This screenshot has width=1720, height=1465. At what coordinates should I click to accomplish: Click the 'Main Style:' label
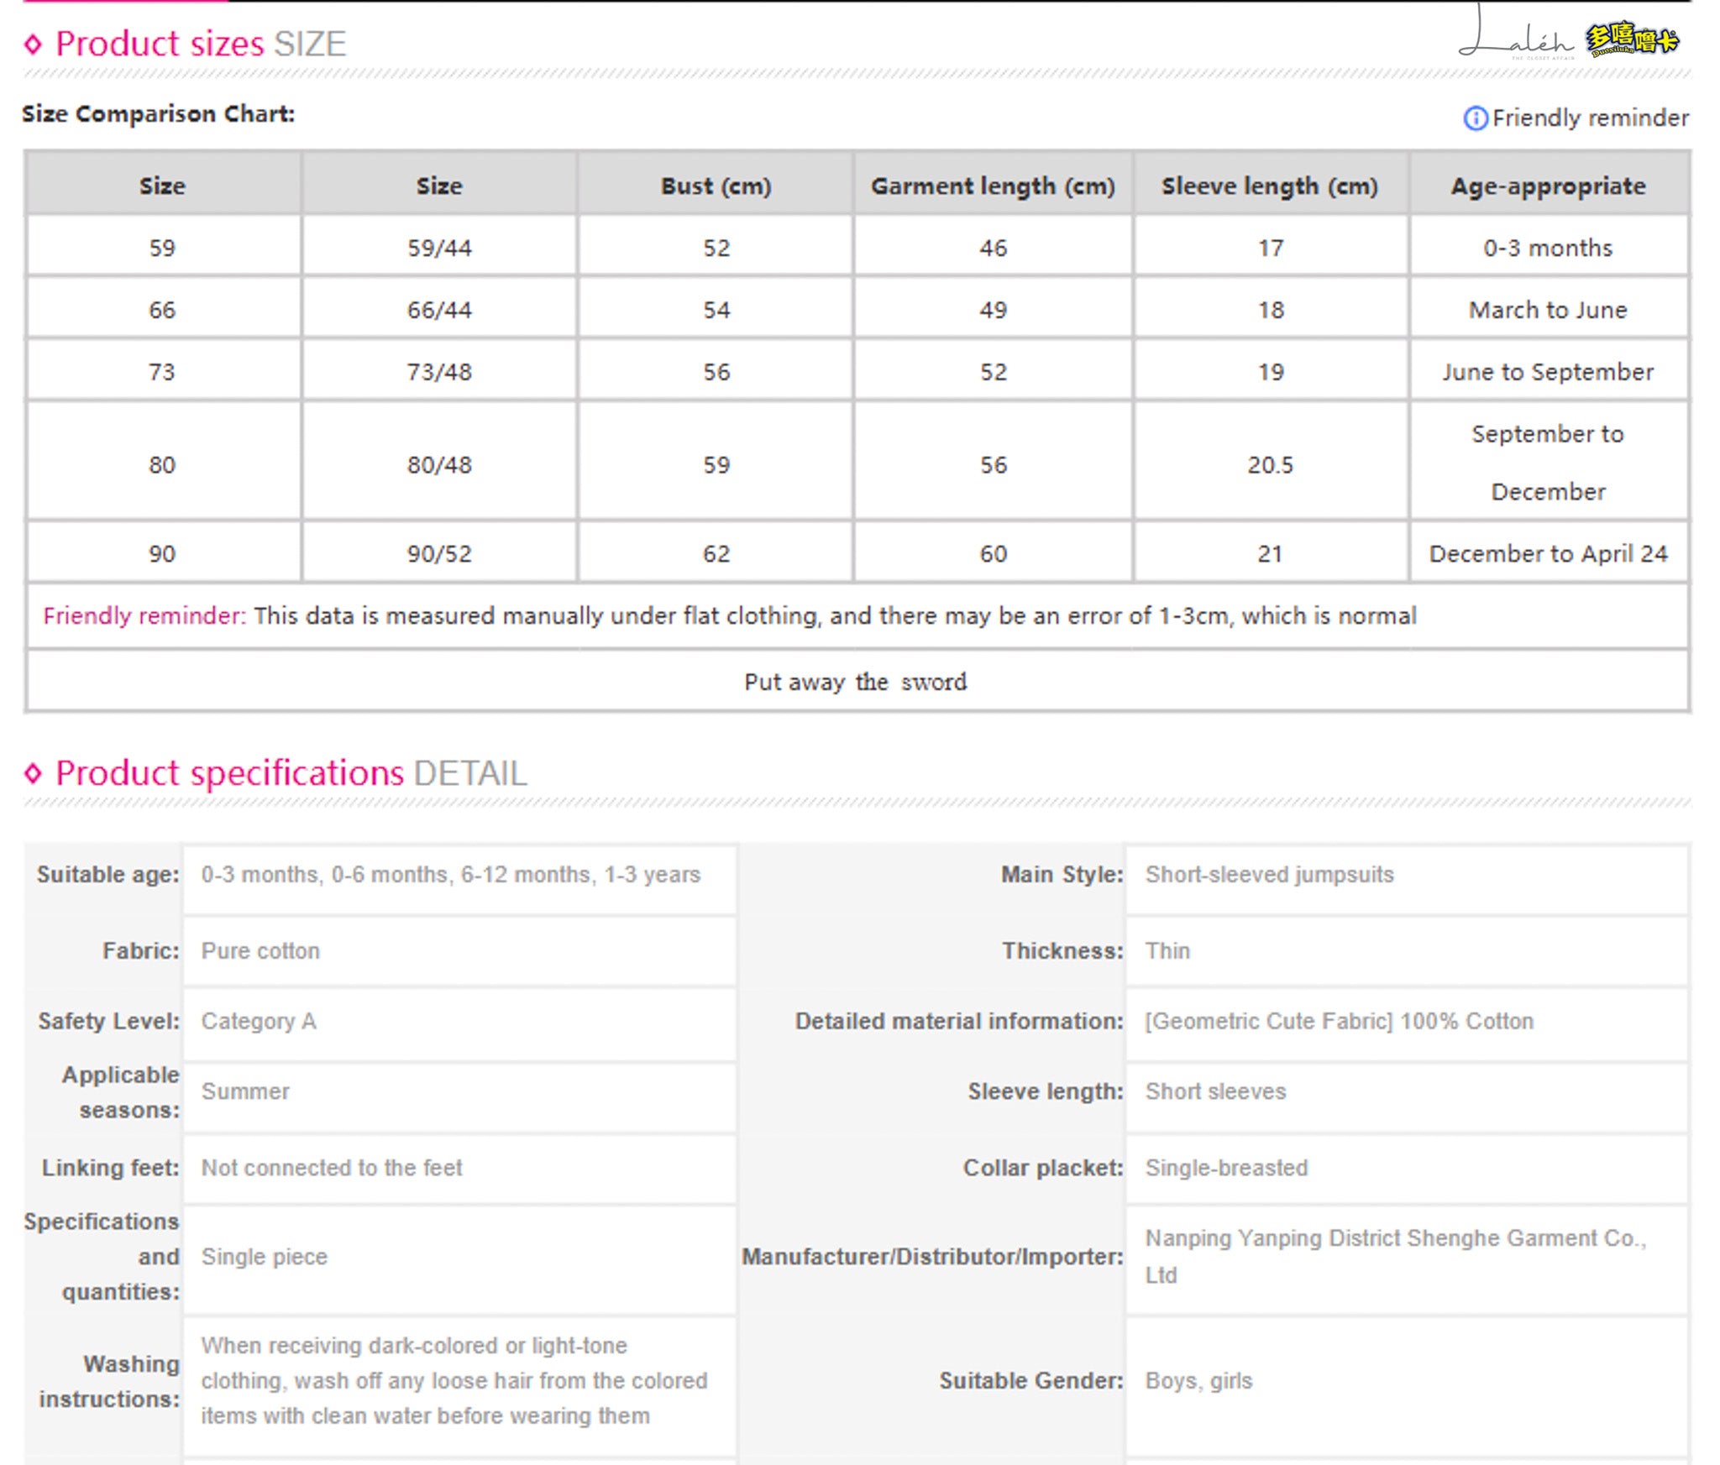pos(1062,875)
